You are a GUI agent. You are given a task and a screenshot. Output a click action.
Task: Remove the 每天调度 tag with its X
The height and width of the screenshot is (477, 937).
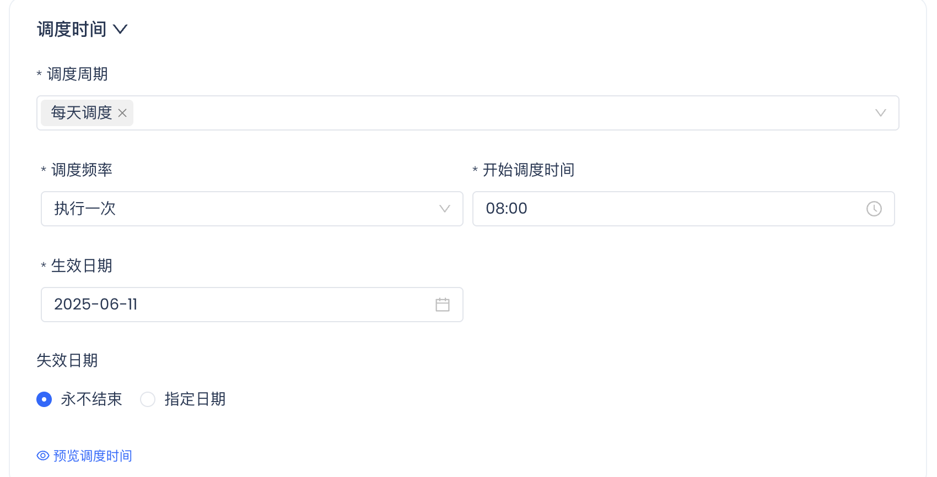pos(122,113)
